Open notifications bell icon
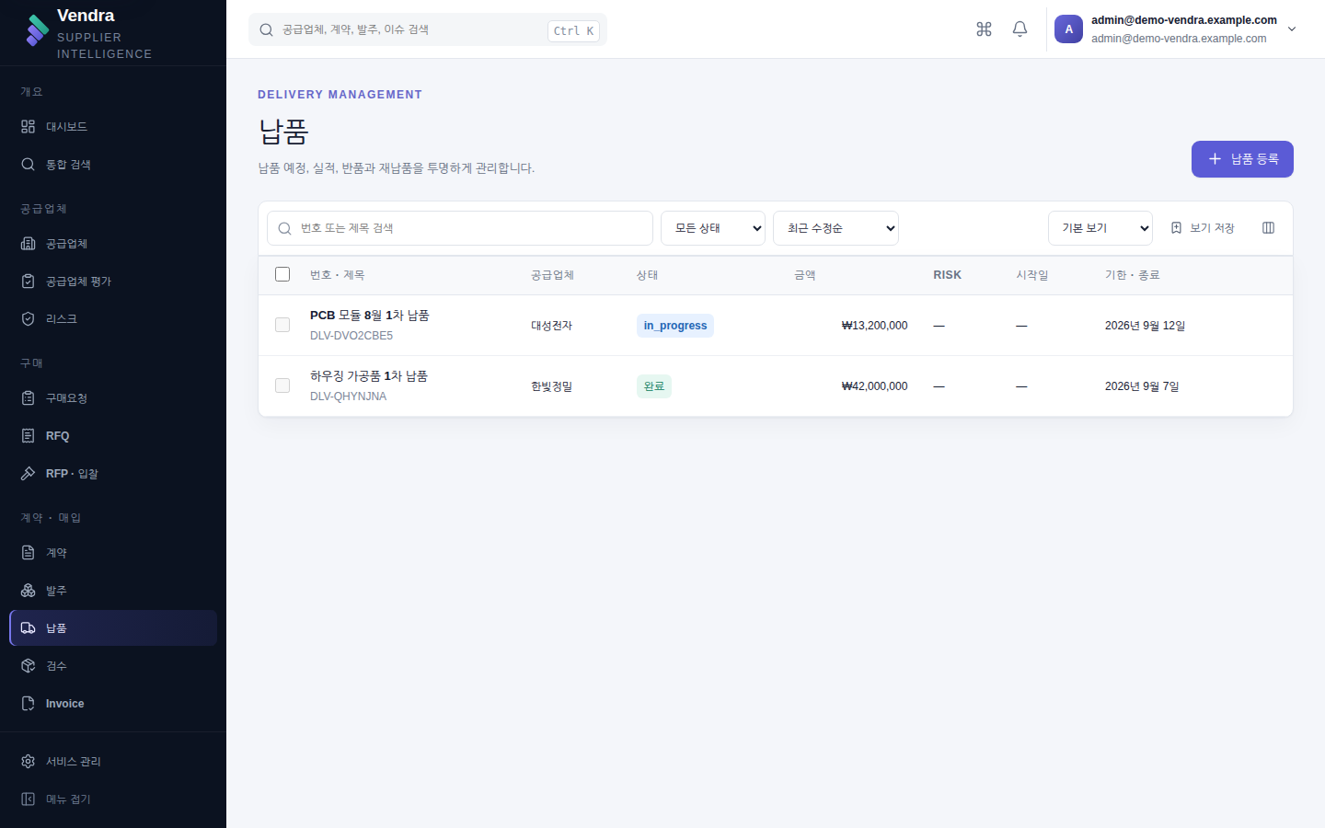Image resolution: width=1325 pixels, height=828 pixels. [x=1020, y=29]
